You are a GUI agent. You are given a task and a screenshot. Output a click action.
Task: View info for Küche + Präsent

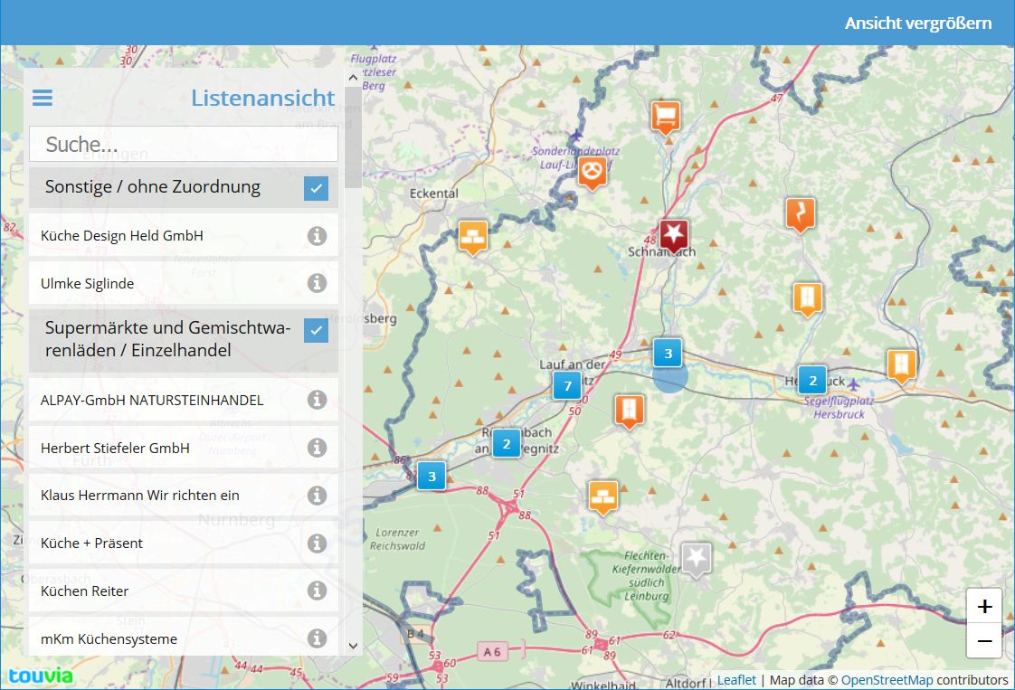317,543
